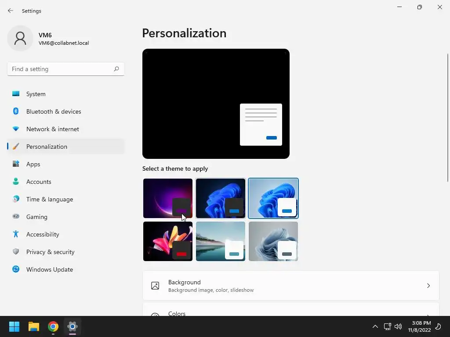Click the Windows Update refresh icon
450x337 pixels.
[16, 269]
